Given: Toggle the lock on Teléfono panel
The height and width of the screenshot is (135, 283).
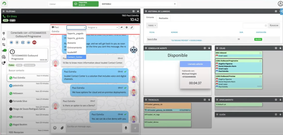Looking at the screenshot, I should coord(138,11).
